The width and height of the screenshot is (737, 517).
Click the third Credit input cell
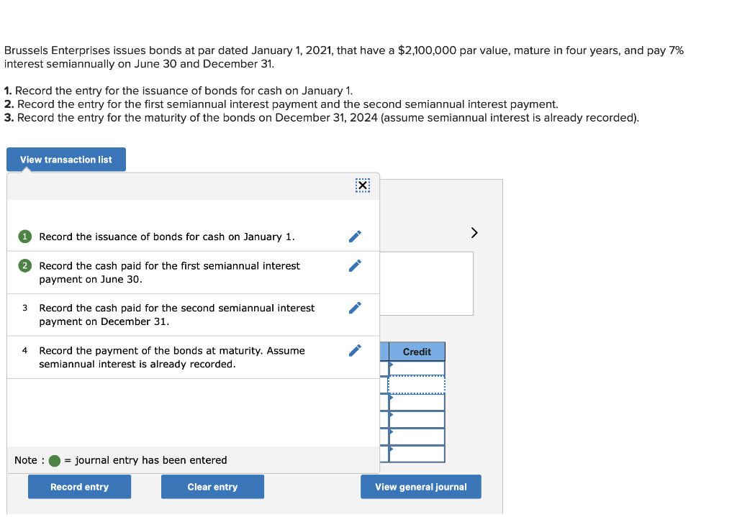[417, 402]
